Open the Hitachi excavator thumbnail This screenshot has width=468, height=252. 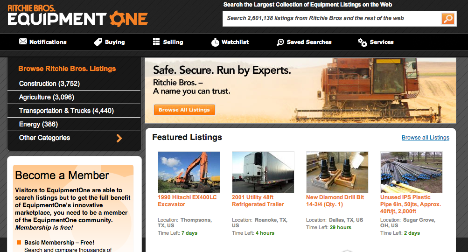click(x=189, y=172)
